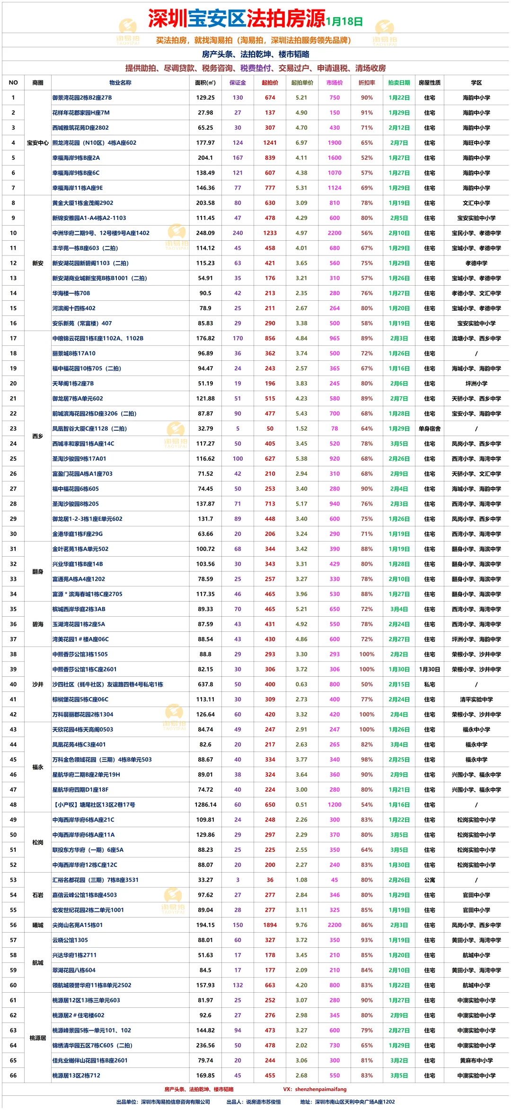511x1110 pixels.
Task: Select the 石岩 district cell
Action: tap(38, 895)
